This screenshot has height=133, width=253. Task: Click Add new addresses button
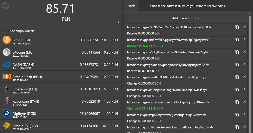click(x=185, y=18)
